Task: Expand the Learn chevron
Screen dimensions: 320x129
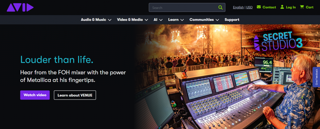Action: [x=182, y=20]
